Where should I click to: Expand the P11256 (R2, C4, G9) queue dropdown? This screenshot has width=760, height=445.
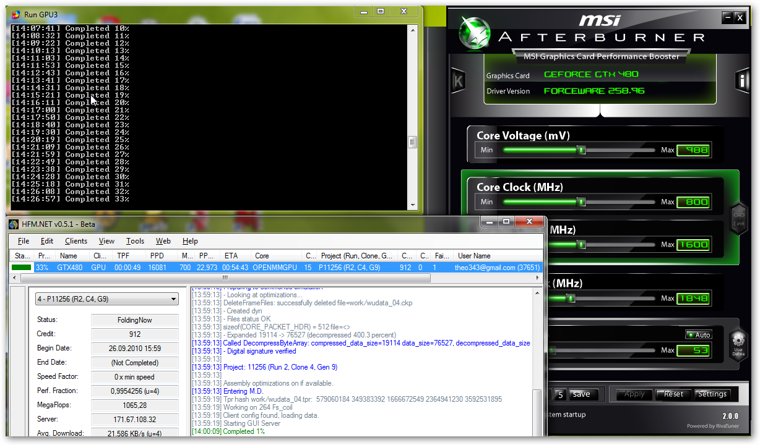106,299
